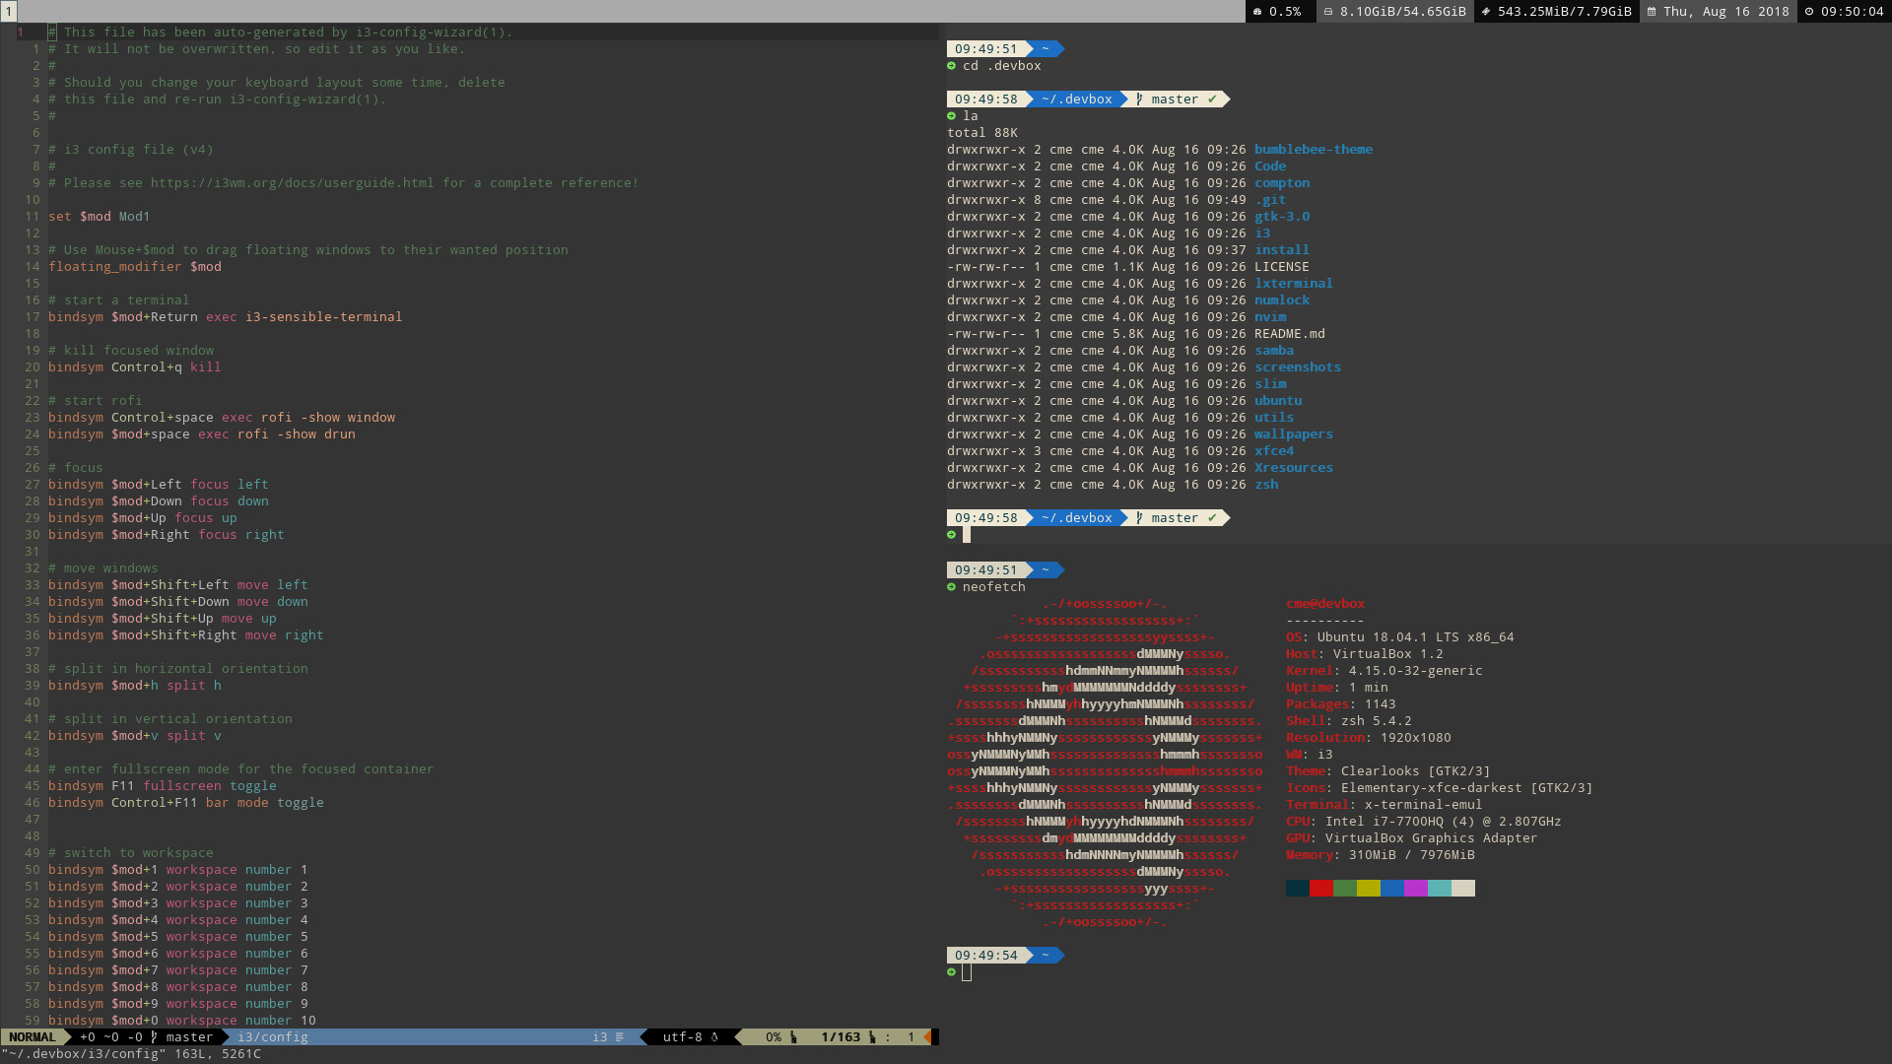1892x1064 pixels.
Task: Click the 'wallpapers' directory in the listing
Action: [x=1293, y=434]
